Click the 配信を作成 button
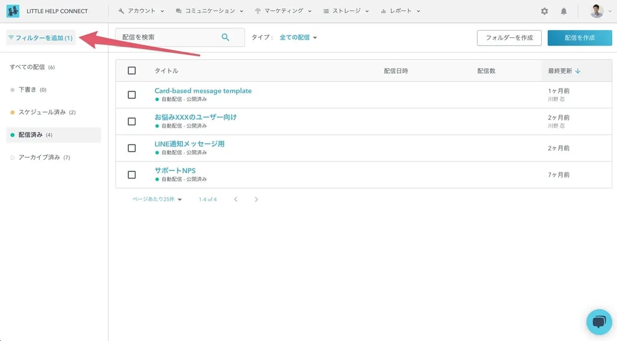Image resolution: width=617 pixels, height=341 pixels. pyautogui.click(x=579, y=37)
